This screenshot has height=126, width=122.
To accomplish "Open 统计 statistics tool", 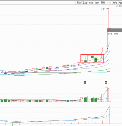I will click(97, 3).
